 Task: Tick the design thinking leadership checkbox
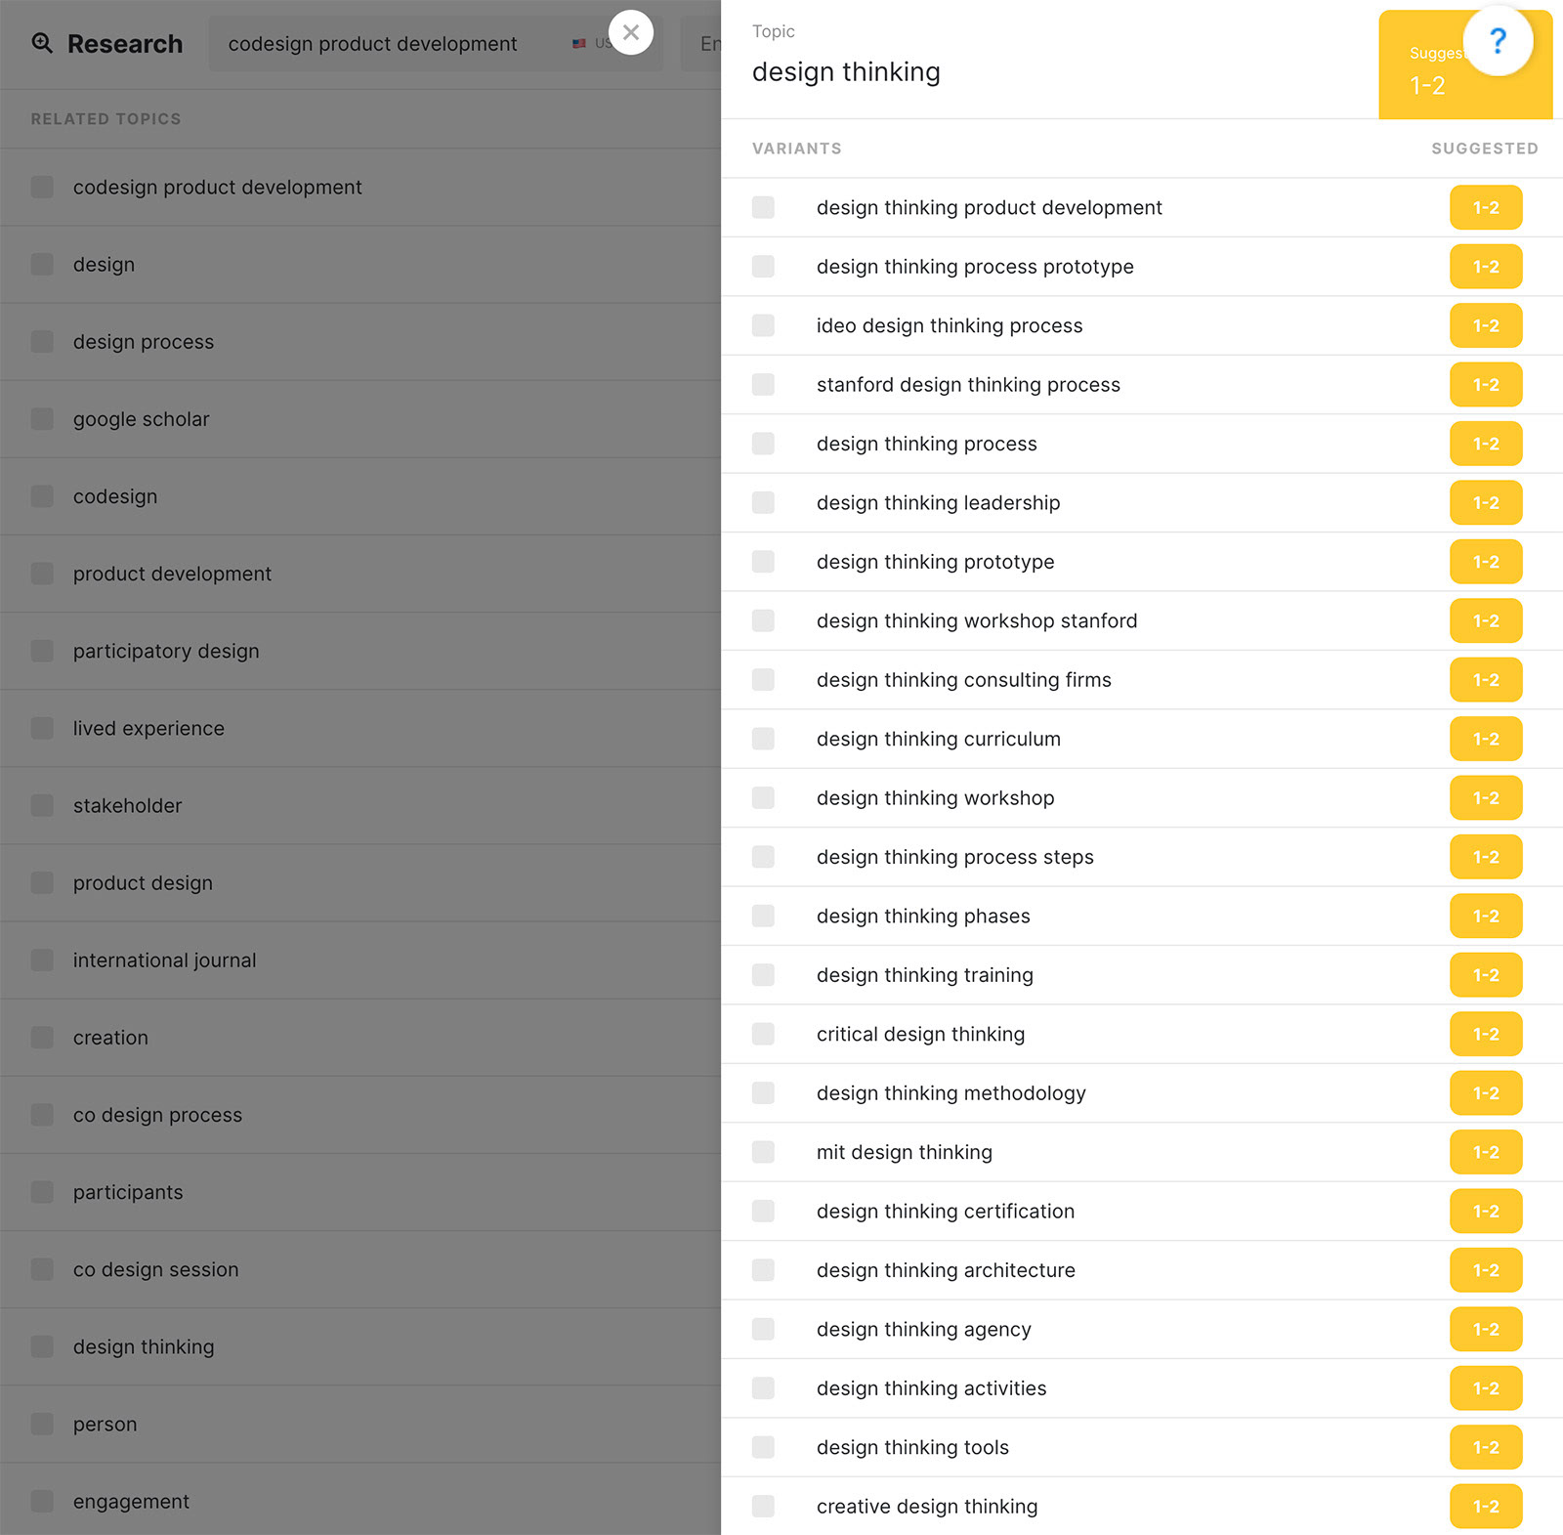pyautogui.click(x=763, y=502)
